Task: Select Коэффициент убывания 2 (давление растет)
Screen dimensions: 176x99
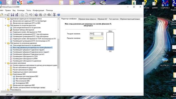Action: [29, 54]
